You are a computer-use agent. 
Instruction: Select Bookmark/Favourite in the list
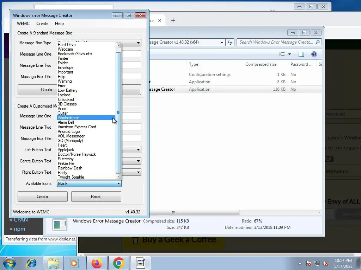coord(86,54)
